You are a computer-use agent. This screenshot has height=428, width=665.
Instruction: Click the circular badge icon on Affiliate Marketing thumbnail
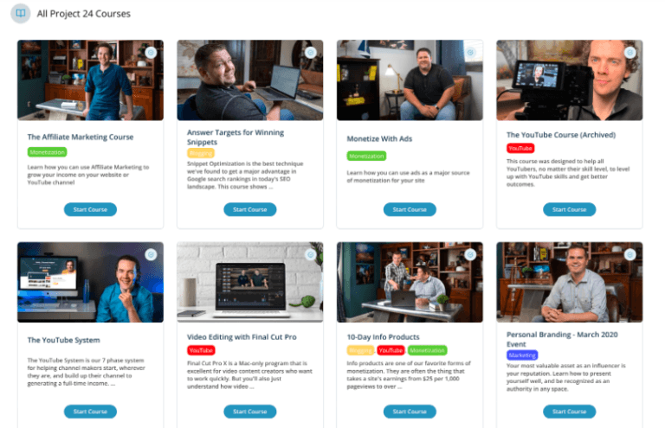tap(151, 53)
